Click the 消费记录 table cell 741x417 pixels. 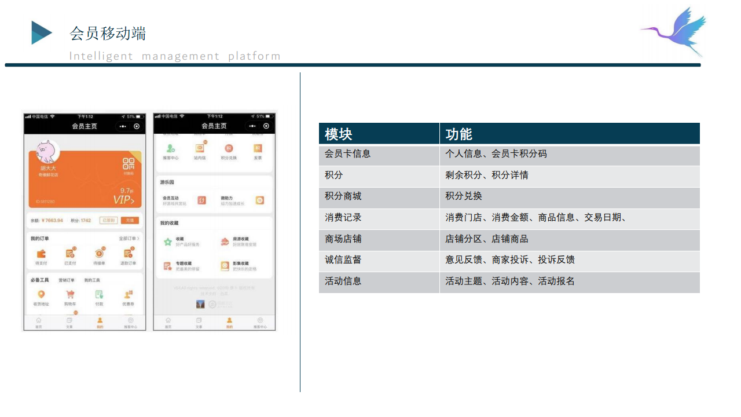coord(379,218)
